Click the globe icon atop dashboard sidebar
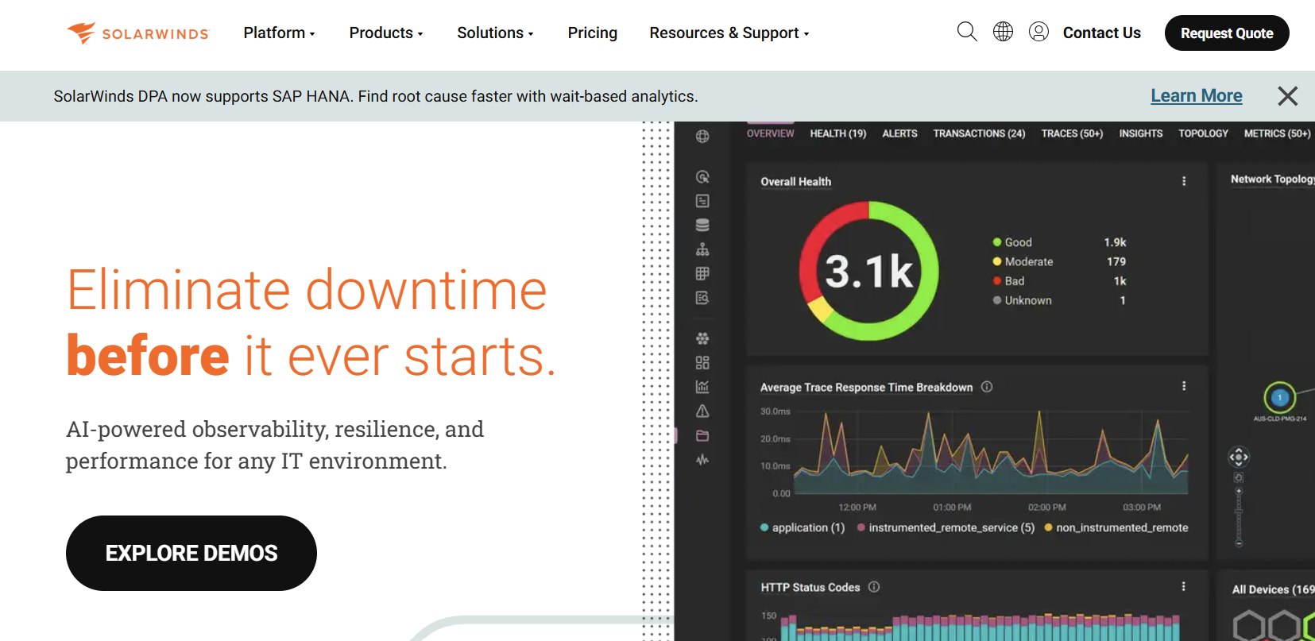The image size is (1315, 641). [702, 137]
